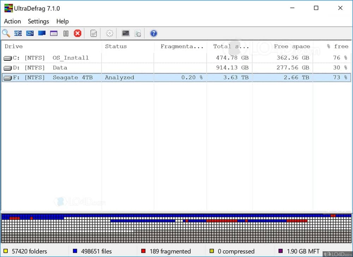Click the 0 compressed status text
Viewport: 353px width, 257px height.
point(236,251)
